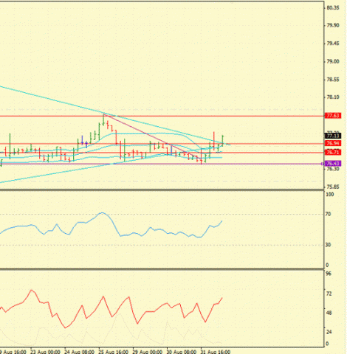Click the 78.55 price axis value
The image size is (347, 354).
(x=333, y=80)
